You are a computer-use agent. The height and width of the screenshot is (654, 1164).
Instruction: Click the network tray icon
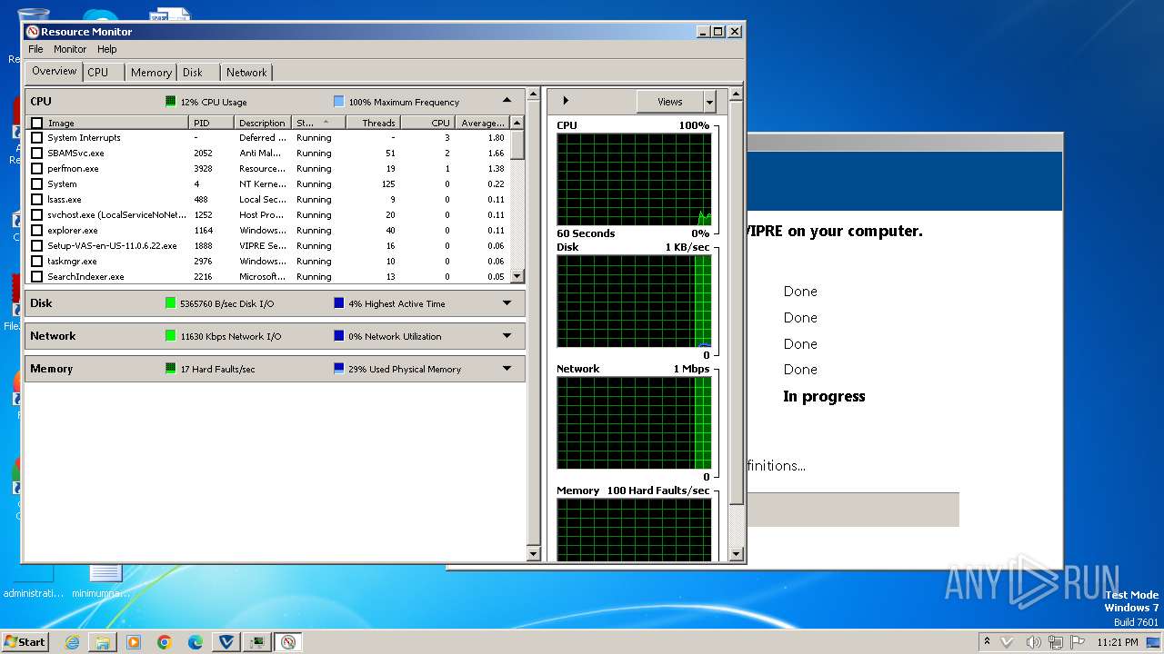click(x=1056, y=642)
